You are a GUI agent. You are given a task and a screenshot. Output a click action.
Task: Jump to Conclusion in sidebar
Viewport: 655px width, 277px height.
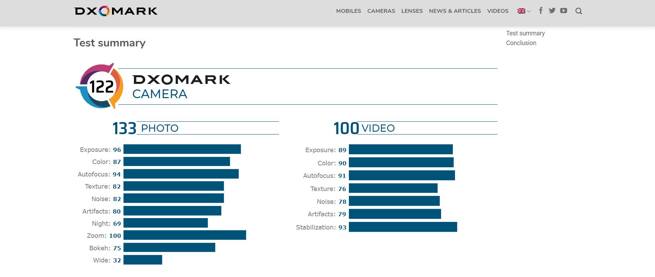[x=521, y=43]
